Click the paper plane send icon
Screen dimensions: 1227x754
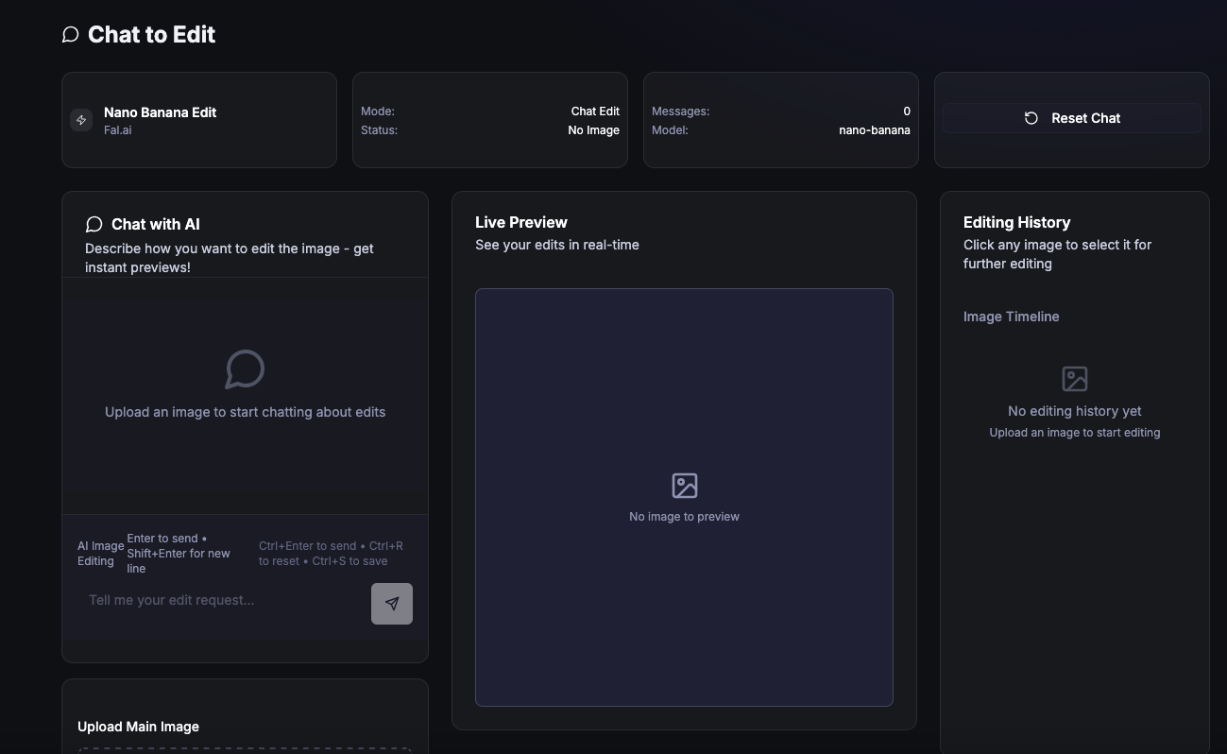point(391,603)
